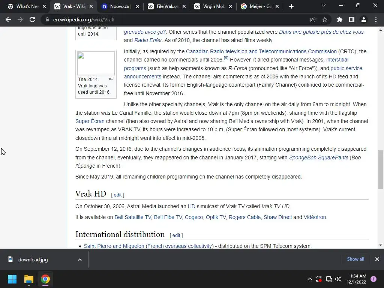Share this page via share icon

click(313, 19)
